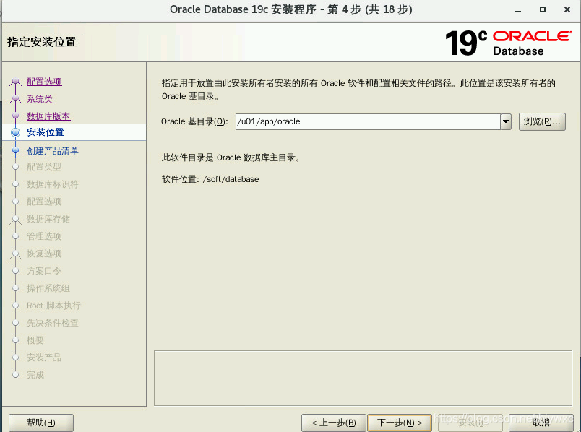Image resolution: width=581 pixels, height=432 pixels.
Task: Click the 操作系统组 step in the sidebar
Action: 48,288
